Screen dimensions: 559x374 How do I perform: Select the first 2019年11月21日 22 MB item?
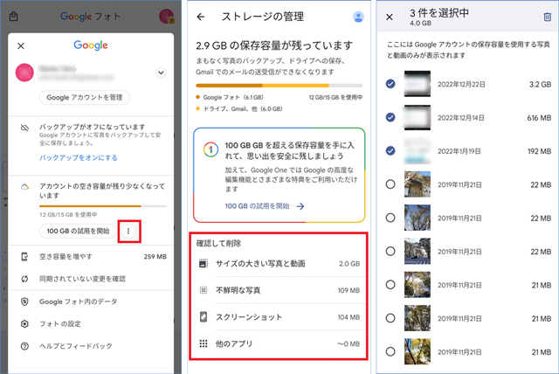390,184
